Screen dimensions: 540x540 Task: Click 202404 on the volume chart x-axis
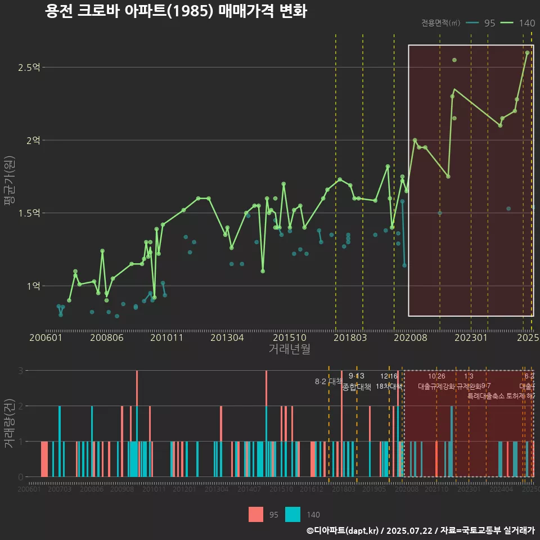[x=501, y=489]
